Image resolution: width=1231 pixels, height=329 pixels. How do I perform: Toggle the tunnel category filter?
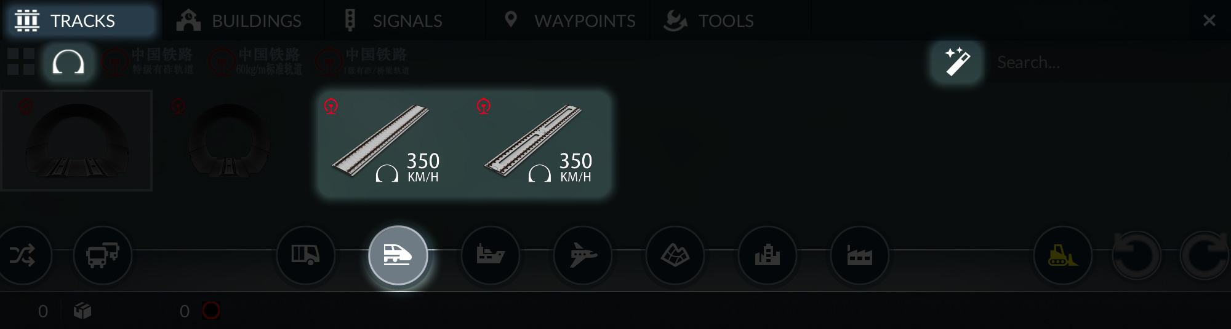click(x=68, y=62)
